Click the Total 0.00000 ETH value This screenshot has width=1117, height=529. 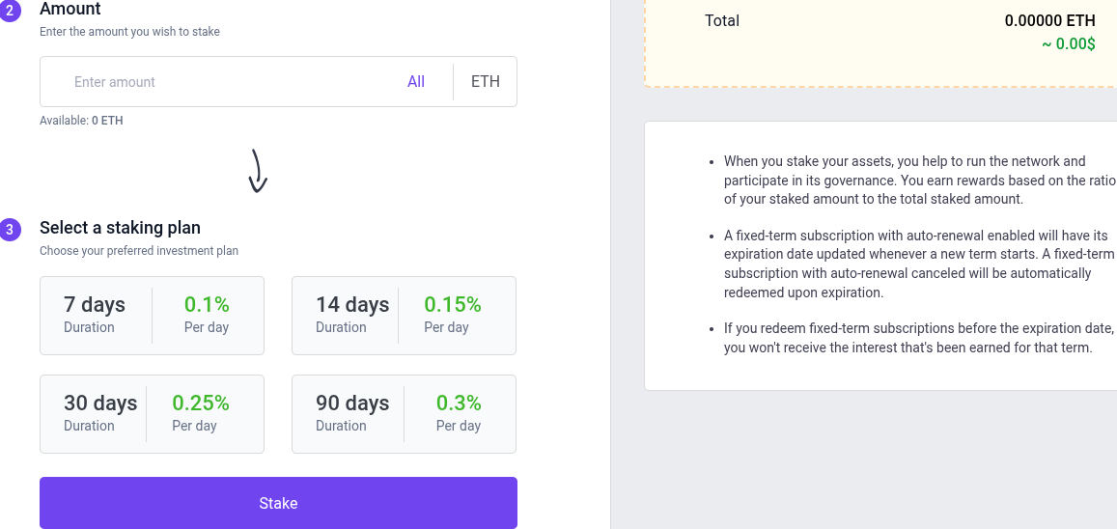pyautogui.click(x=1050, y=20)
